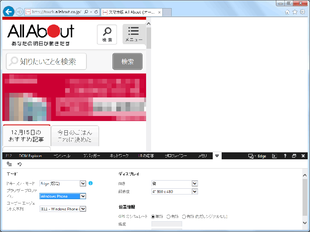
Task: Open the dev tools help question mark
Action: click(285, 156)
